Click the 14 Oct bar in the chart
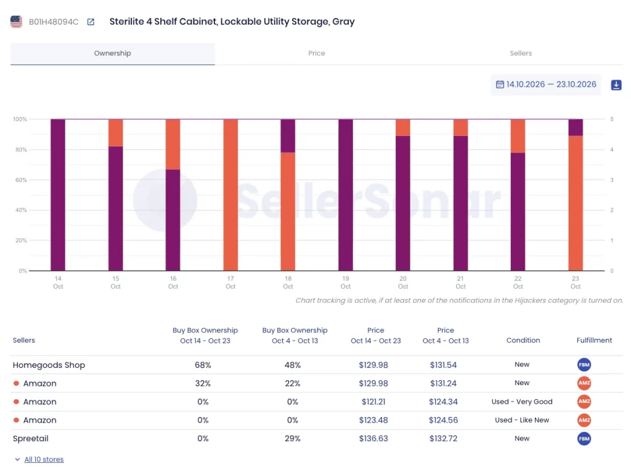Screen dimensions: 631x467 click(x=58, y=195)
